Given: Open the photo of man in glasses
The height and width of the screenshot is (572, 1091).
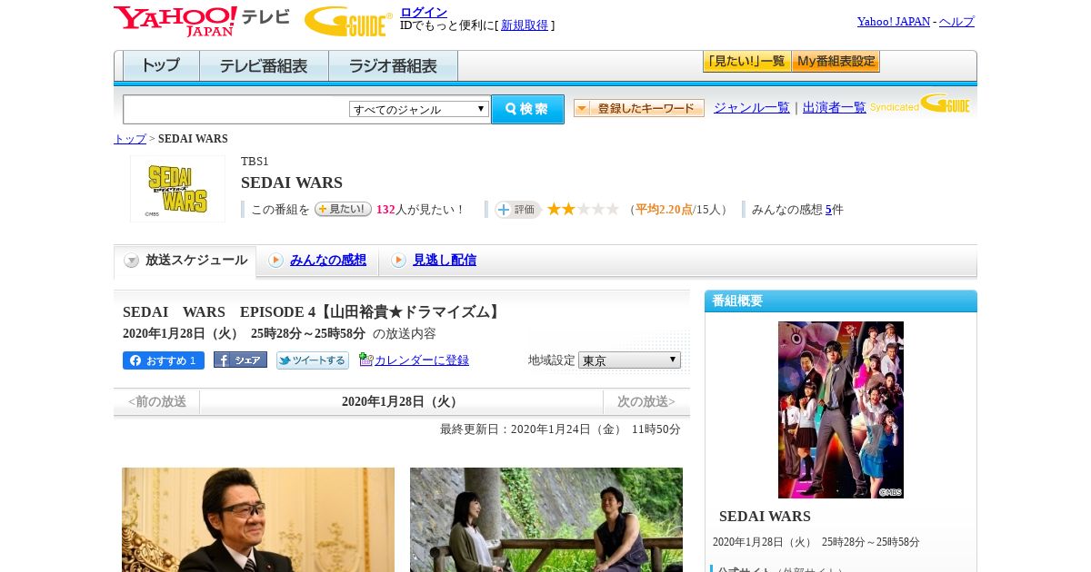Looking at the screenshot, I should 258,519.
